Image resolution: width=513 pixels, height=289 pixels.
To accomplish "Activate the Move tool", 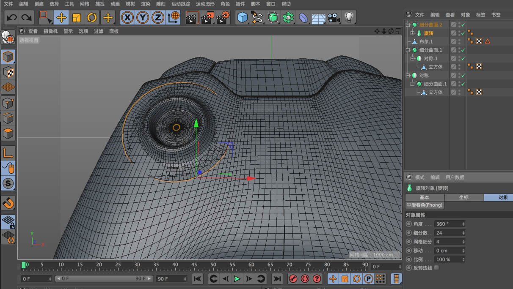I will (x=61, y=17).
